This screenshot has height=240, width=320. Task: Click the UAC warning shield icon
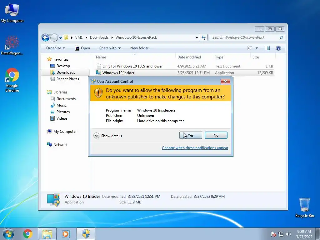click(x=98, y=93)
